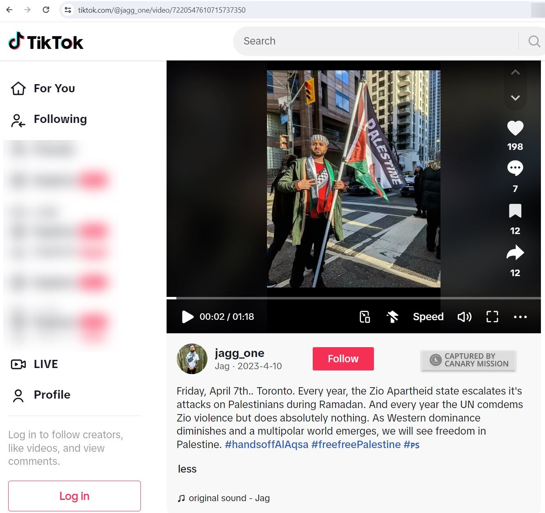The height and width of the screenshot is (513, 545).
Task: Follow the jagg_one account
Action: tap(343, 359)
